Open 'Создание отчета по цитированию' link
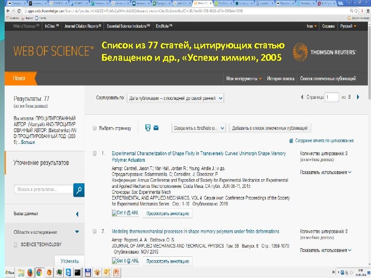Viewport: 371px width, 278px height. [x=324, y=141]
